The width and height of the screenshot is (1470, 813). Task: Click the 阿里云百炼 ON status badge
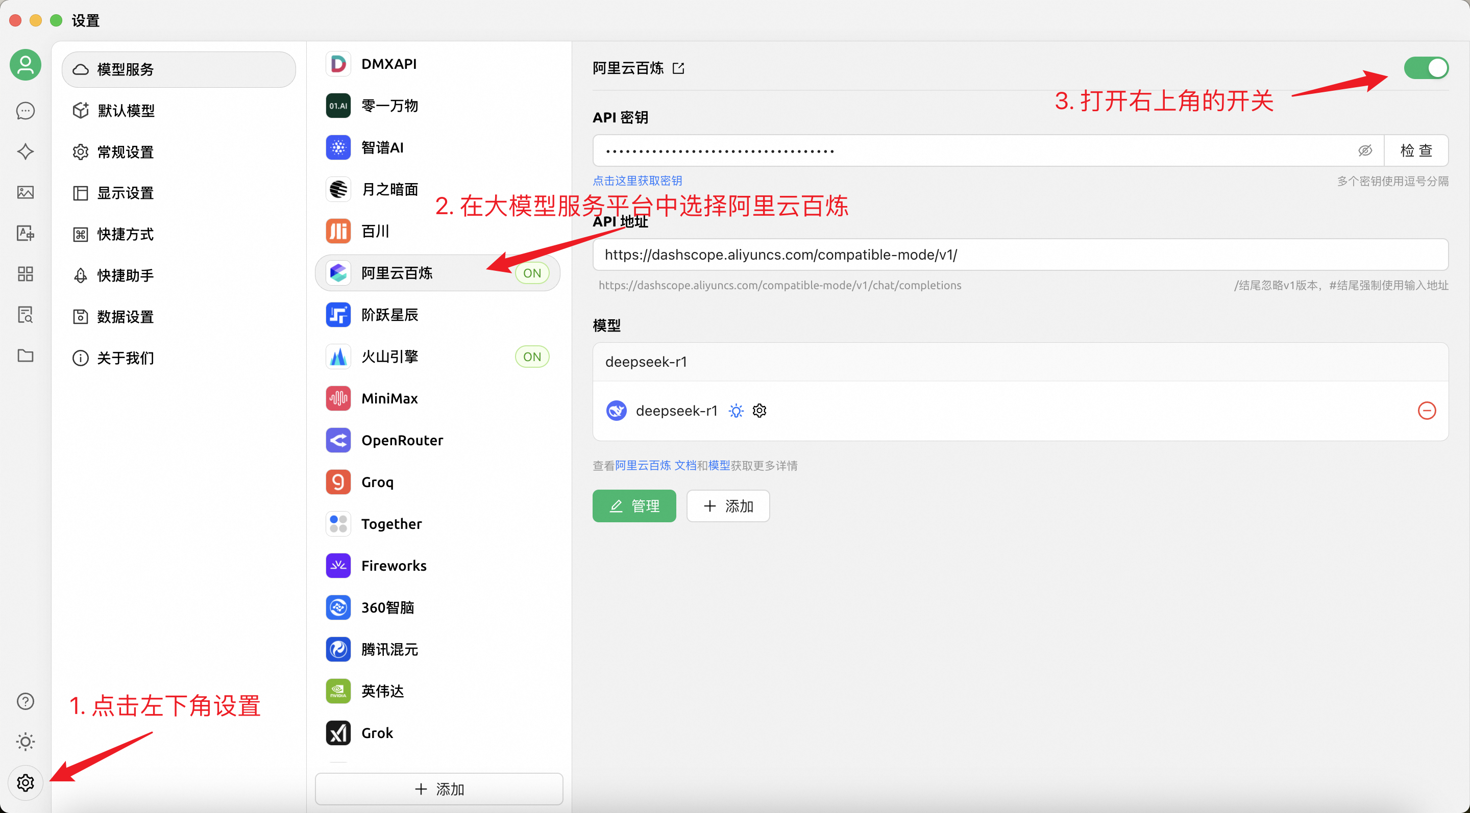532,273
